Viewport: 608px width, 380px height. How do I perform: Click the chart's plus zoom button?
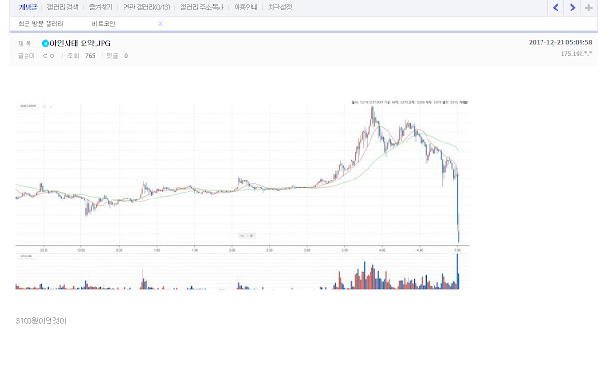click(251, 236)
